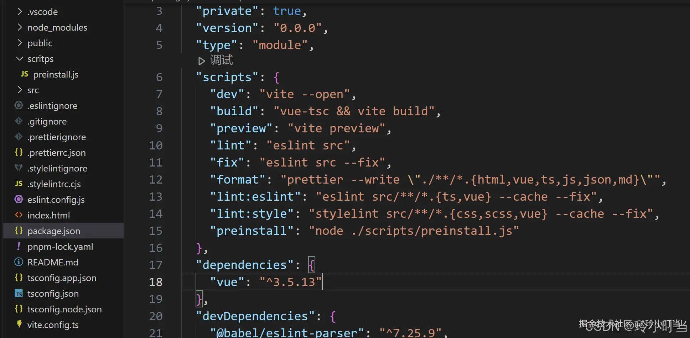Click the info icon next to README.md

click(x=19, y=262)
